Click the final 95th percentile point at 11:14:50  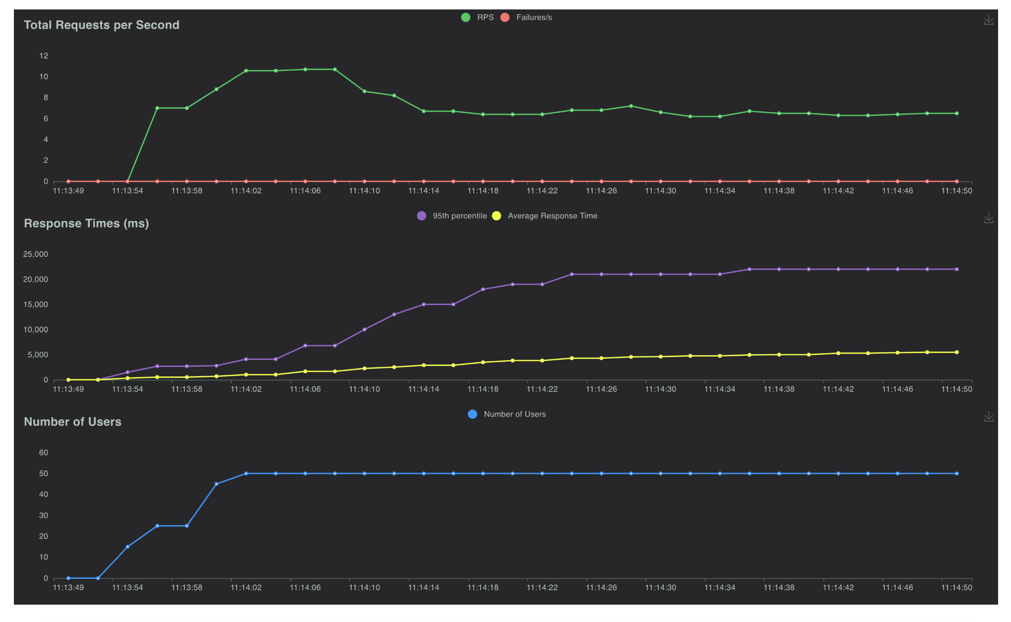point(957,269)
